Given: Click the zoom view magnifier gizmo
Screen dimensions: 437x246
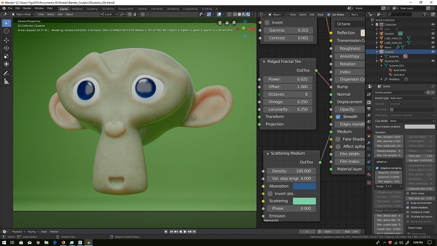Looking at the screenshot, I should pyautogui.click(x=234, y=22).
